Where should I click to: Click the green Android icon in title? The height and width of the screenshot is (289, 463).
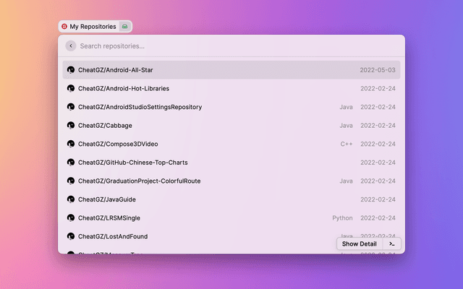tap(124, 27)
